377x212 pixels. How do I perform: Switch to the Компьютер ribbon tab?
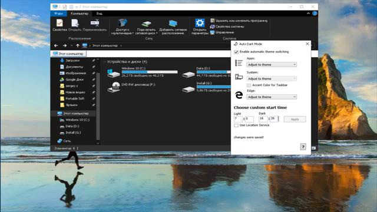[x=80, y=14]
